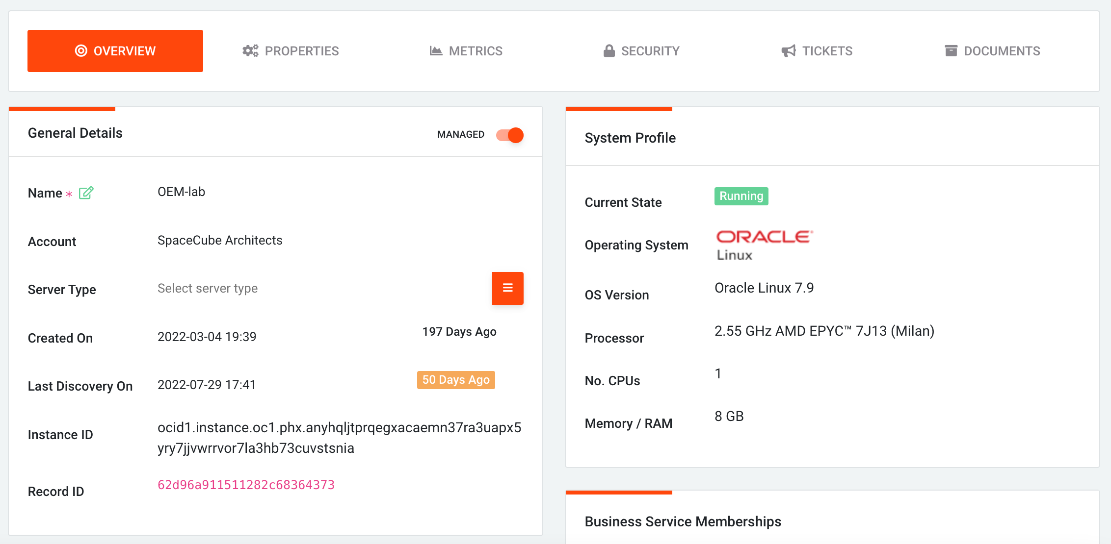Click the AMD EPYC processor value

(x=824, y=331)
